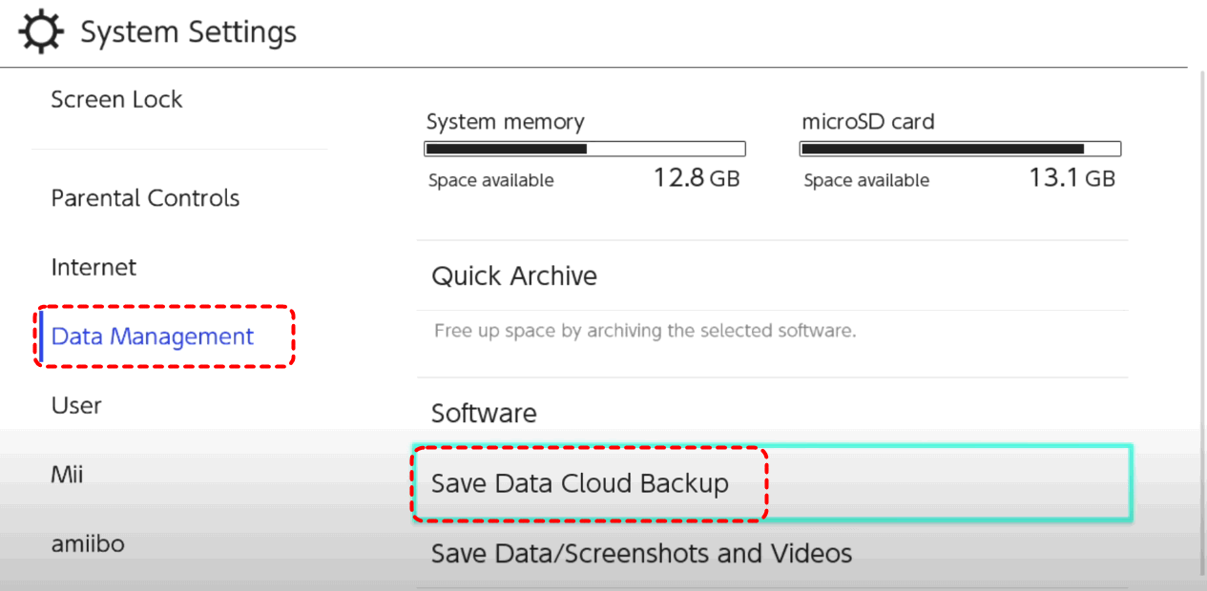Click the microSD card usage bar

960,149
